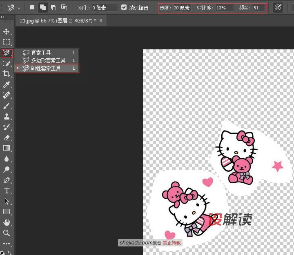Select the Rectangle shape tool
The image size is (294, 255).
click(7, 212)
